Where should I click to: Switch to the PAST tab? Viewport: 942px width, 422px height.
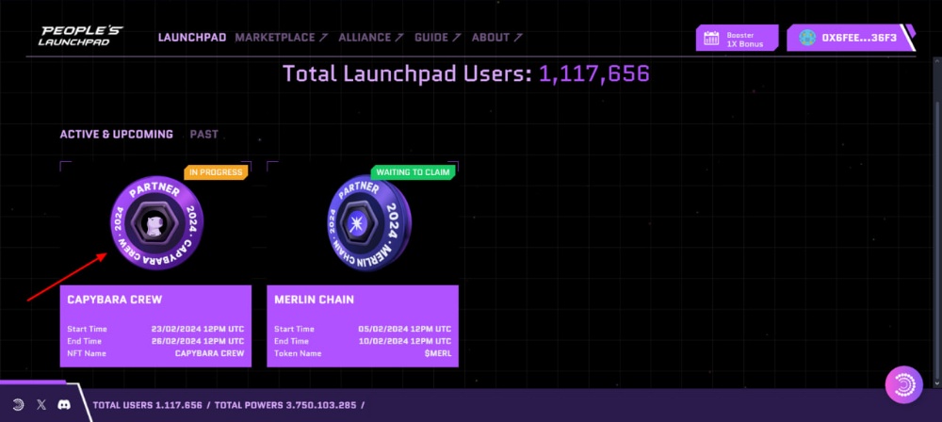[x=204, y=135]
